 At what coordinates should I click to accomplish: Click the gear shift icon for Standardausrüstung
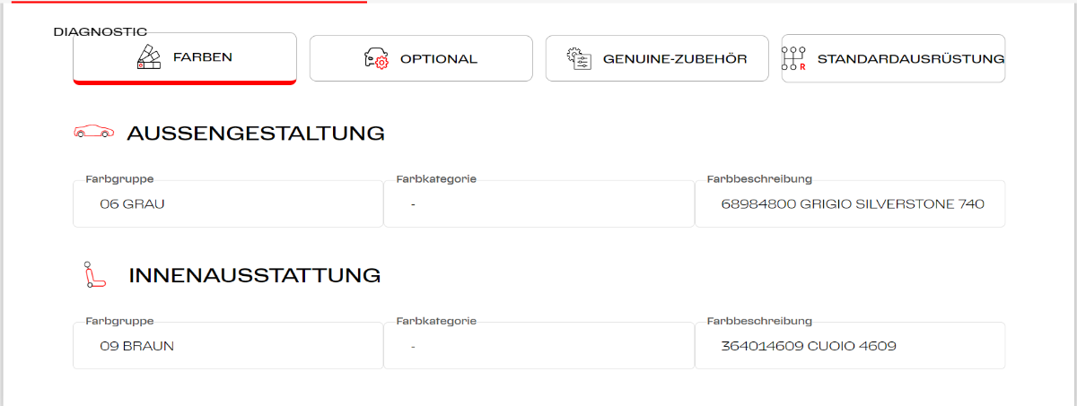tap(794, 58)
